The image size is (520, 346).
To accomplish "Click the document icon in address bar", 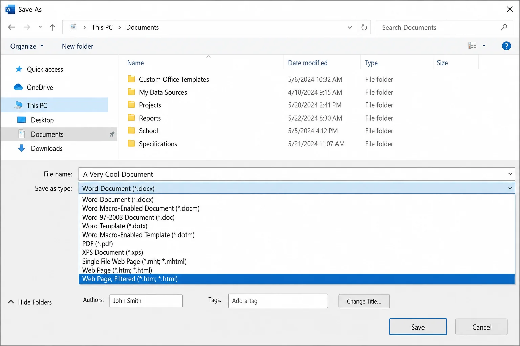I will (x=73, y=27).
